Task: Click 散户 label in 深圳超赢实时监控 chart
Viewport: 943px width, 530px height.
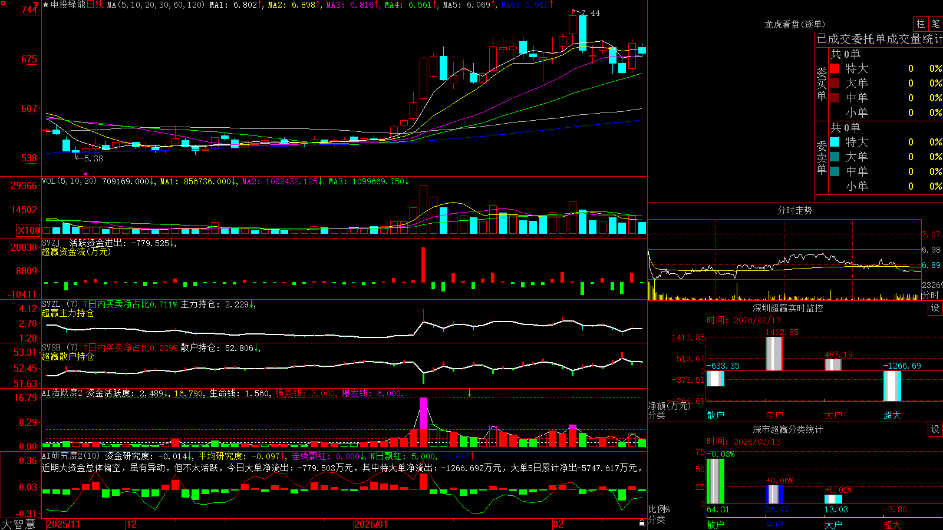Action: click(716, 415)
